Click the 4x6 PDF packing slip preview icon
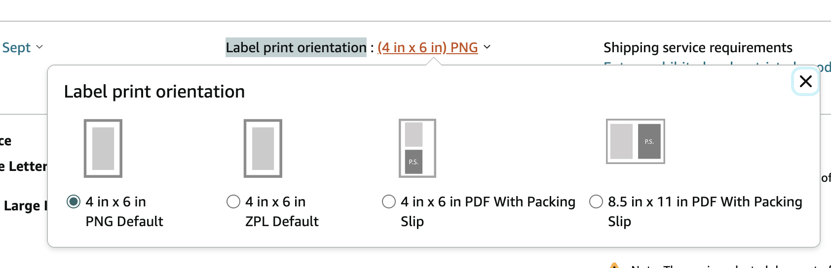Image resolution: width=831 pixels, height=268 pixels. pos(417,148)
